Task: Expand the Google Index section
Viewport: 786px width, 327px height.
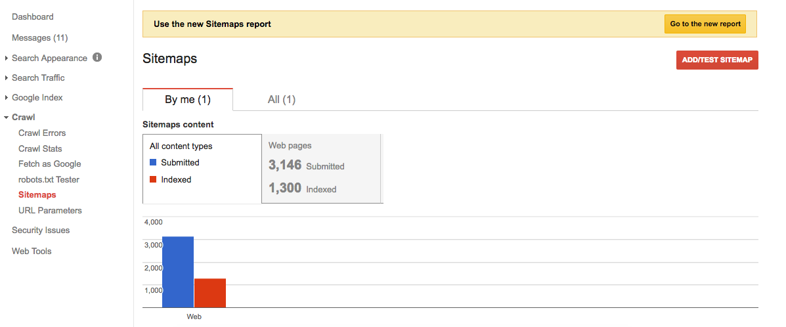Action: [x=7, y=98]
